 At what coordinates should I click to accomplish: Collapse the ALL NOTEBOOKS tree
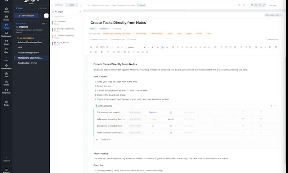tap(15, 38)
